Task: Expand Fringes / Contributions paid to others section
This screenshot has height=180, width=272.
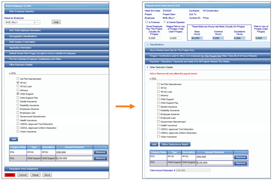Action: tap(208, 56)
